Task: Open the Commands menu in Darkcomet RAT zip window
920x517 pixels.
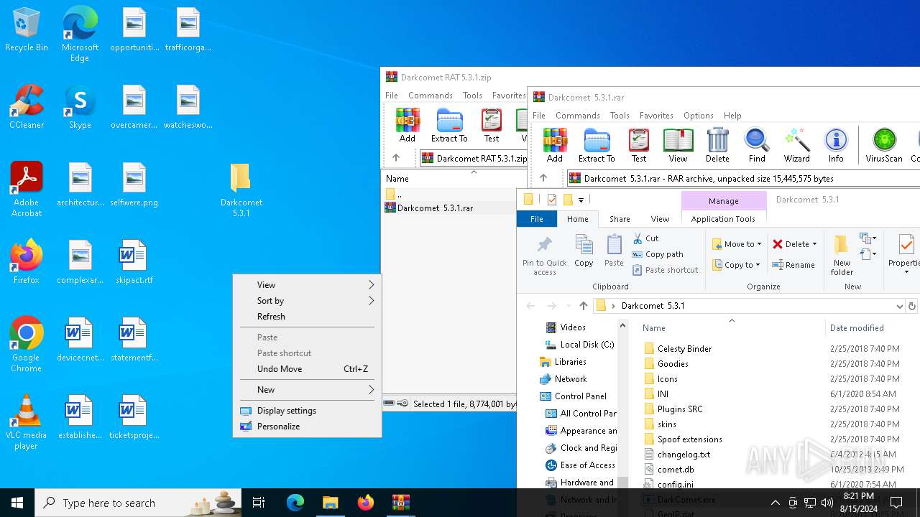Action: (430, 96)
